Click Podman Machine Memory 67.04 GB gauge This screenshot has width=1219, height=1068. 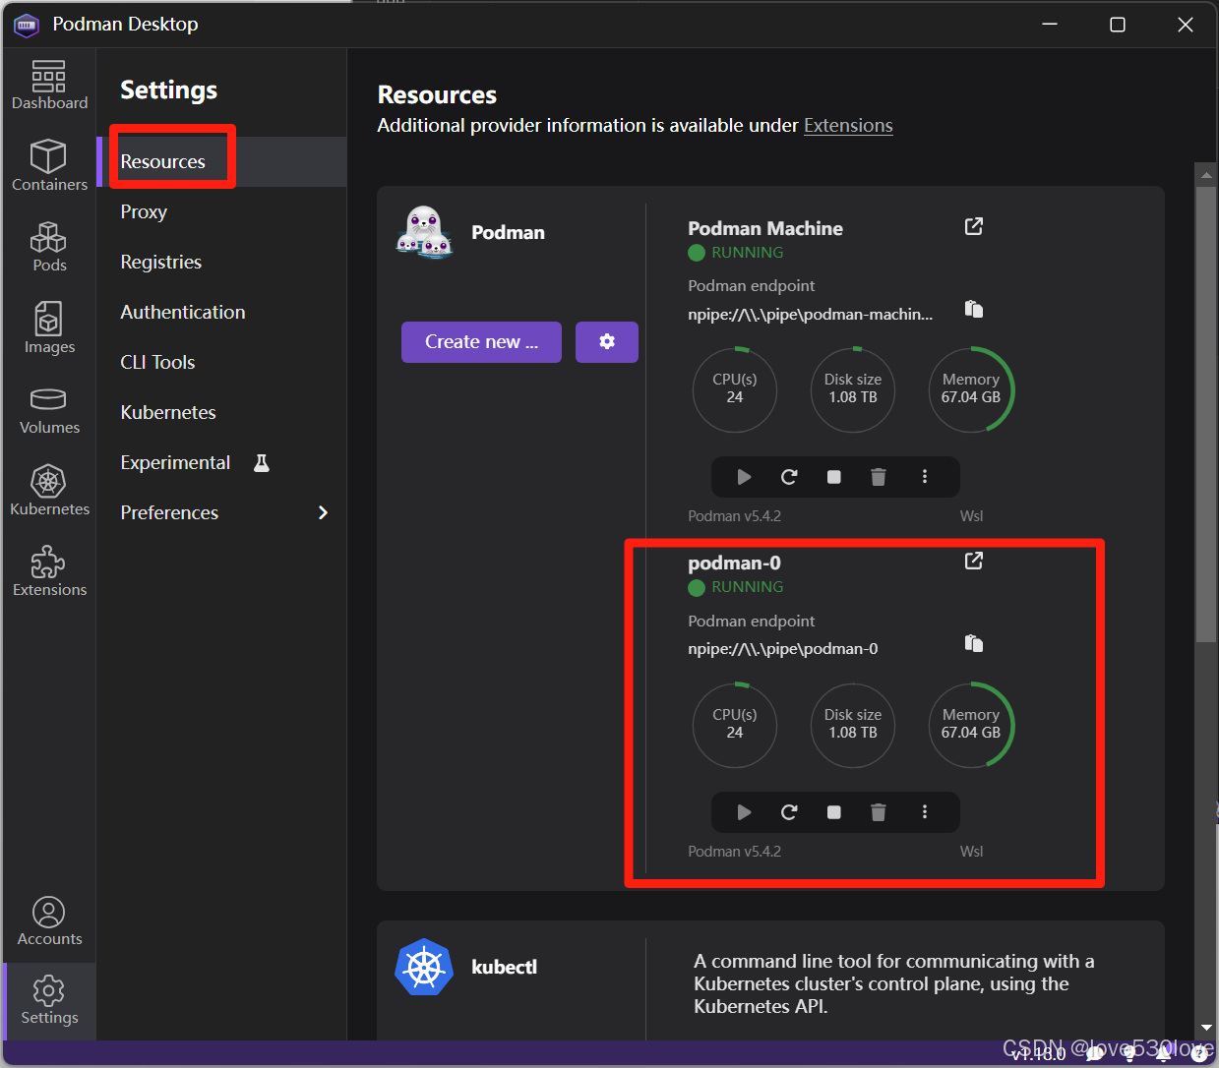(x=971, y=389)
